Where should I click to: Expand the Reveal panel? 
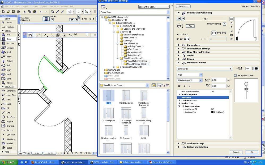[179, 59]
